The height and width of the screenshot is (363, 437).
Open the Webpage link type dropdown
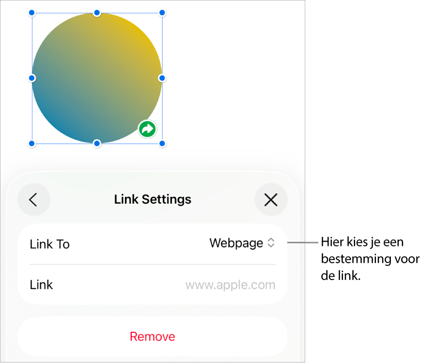point(242,243)
